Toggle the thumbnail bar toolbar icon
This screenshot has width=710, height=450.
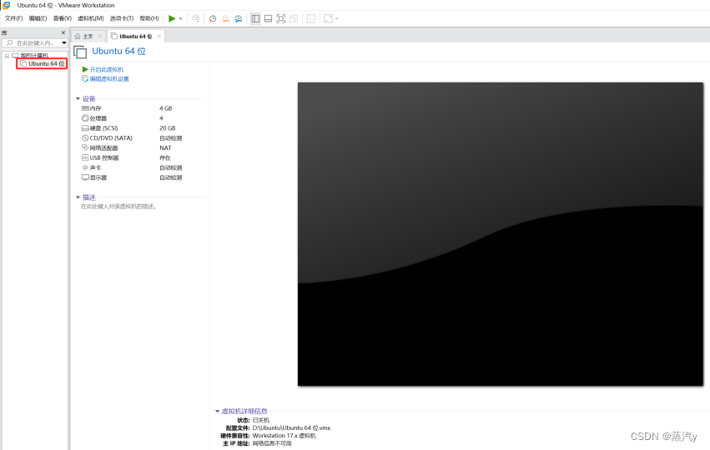pos(268,18)
